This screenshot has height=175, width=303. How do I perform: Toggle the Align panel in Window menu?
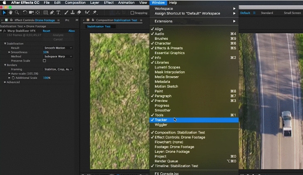pos(194,29)
